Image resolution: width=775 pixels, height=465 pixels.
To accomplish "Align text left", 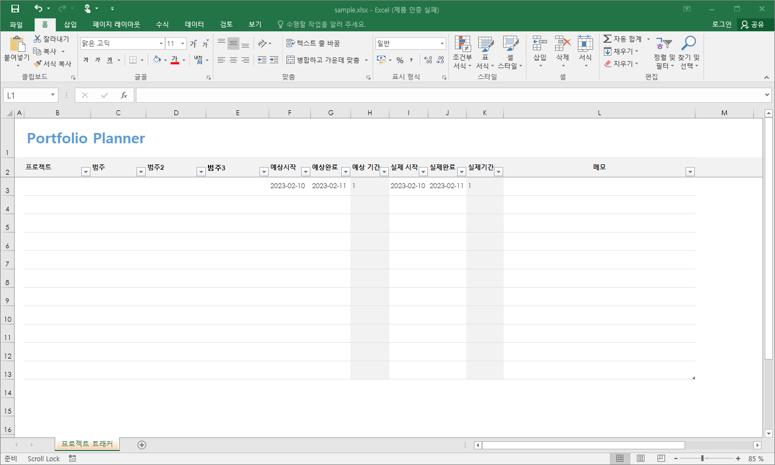I will click(222, 60).
